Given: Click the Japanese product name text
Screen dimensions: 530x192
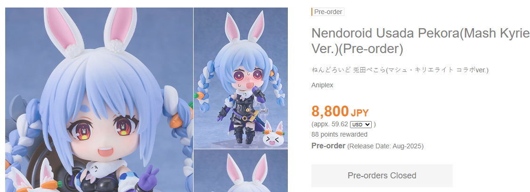Looking at the screenshot, I should pos(400,70).
